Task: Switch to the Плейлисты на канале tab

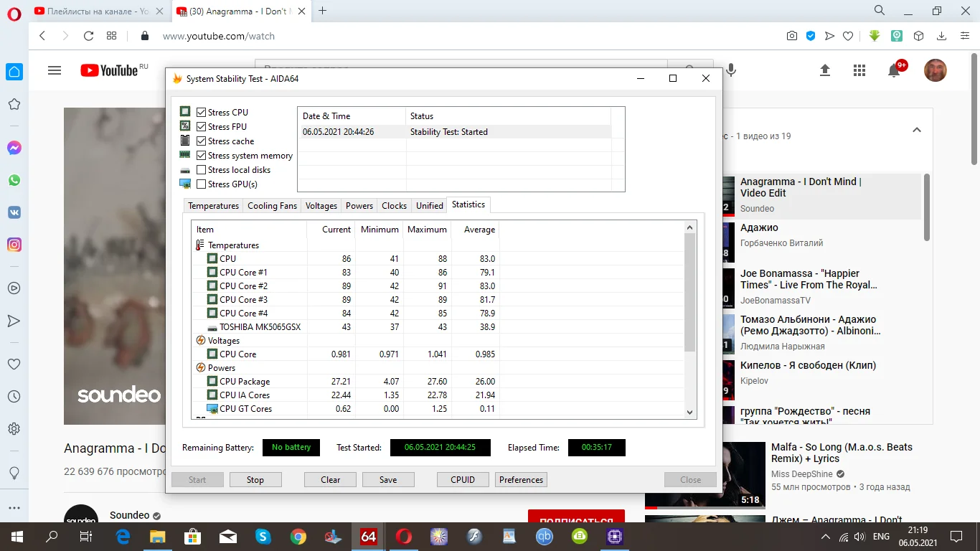Action: 98,11
